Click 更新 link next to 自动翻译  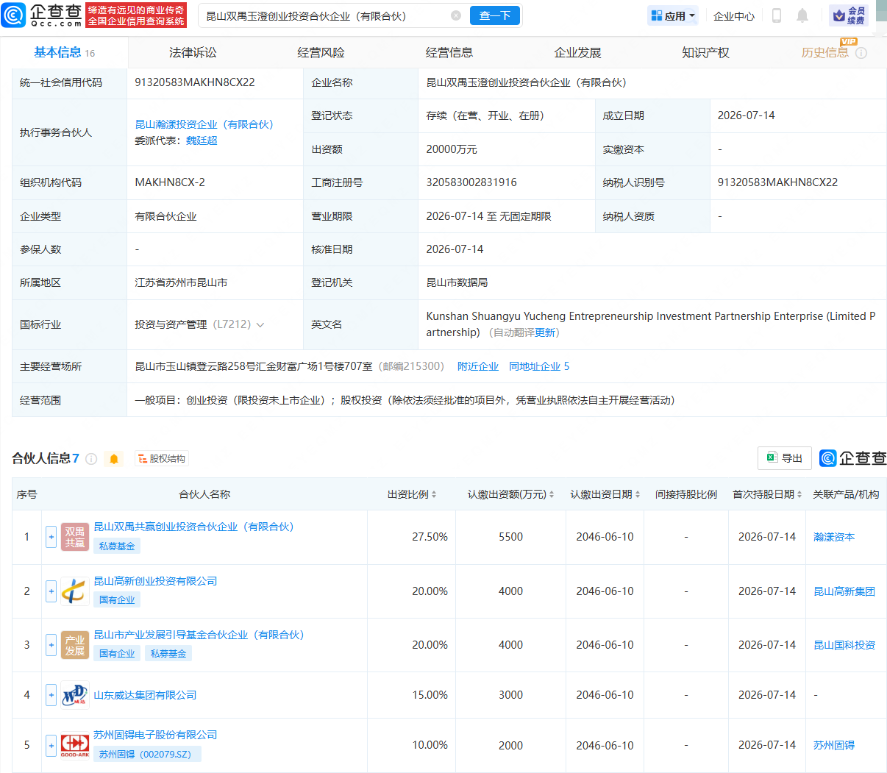(545, 332)
